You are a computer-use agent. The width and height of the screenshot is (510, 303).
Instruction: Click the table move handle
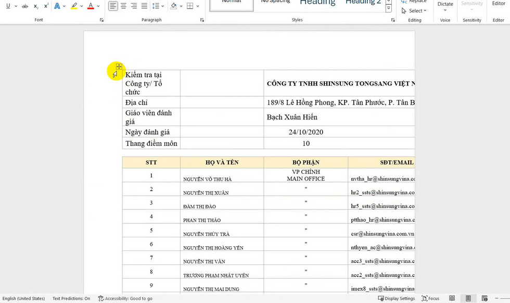[x=119, y=67]
